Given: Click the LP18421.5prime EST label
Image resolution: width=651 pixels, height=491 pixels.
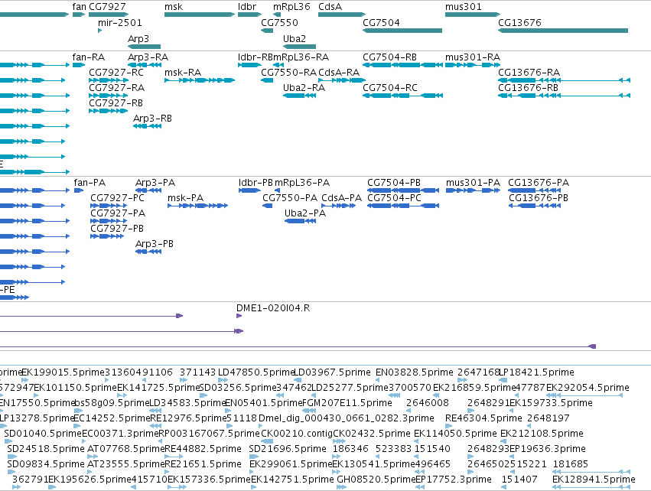Looking at the screenshot, I should 536,372.
